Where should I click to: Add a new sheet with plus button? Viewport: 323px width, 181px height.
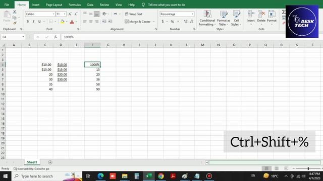(50, 162)
